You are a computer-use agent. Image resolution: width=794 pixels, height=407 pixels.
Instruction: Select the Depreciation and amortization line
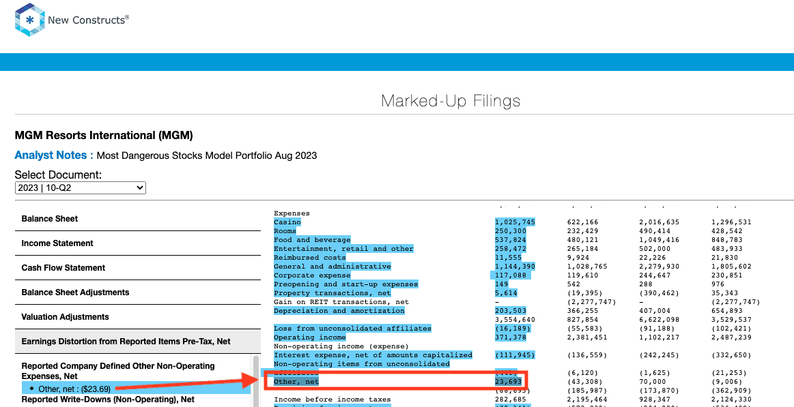pyautogui.click(x=339, y=310)
